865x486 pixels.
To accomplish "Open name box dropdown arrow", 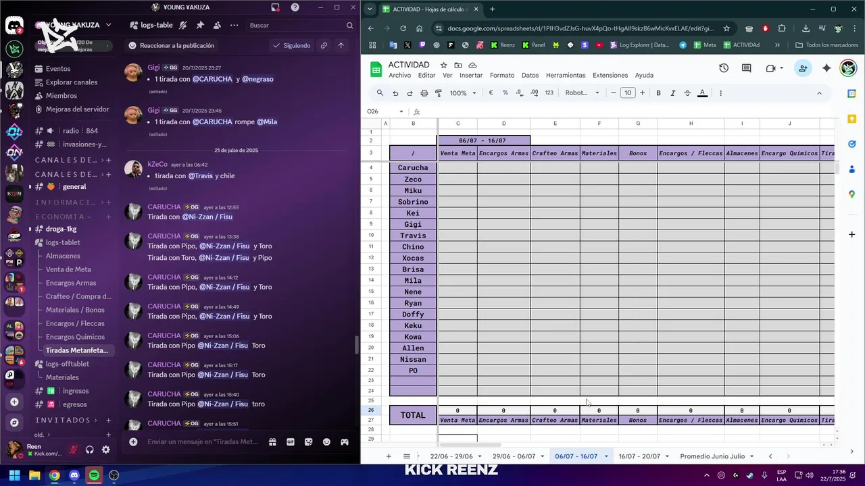I will click(401, 111).
